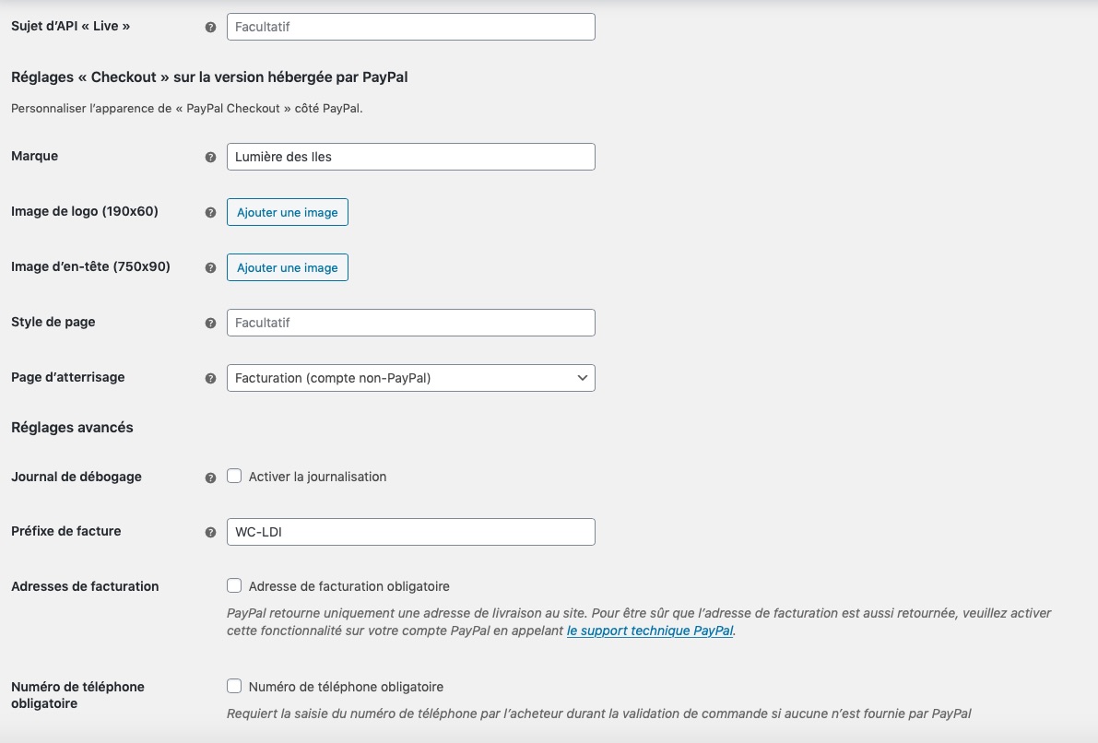
Task: Enable the Activer la journalisation checkbox
Action: (x=234, y=477)
